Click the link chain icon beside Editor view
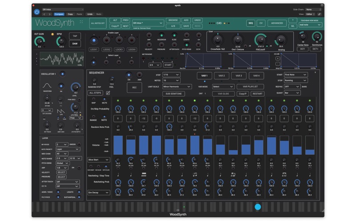The width and height of the screenshot is (356, 222). pyautogui.click(x=319, y=14)
